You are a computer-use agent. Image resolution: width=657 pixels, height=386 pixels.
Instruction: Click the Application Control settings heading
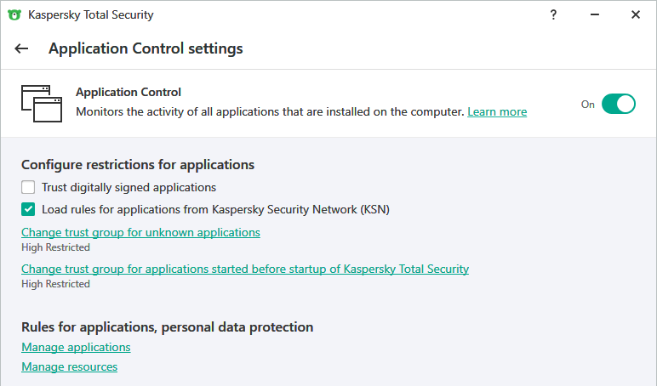(x=146, y=48)
